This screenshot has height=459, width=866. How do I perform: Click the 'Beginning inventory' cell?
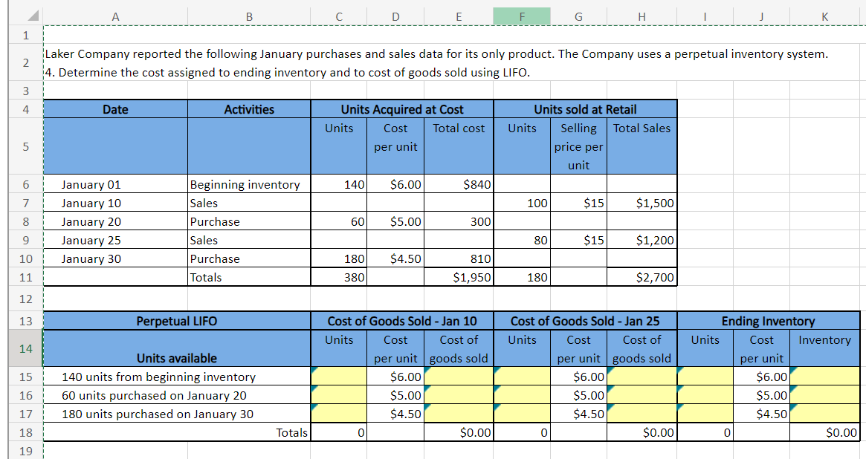[x=249, y=184]
